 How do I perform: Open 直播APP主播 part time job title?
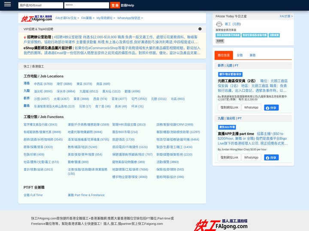(x=236, y=134)
